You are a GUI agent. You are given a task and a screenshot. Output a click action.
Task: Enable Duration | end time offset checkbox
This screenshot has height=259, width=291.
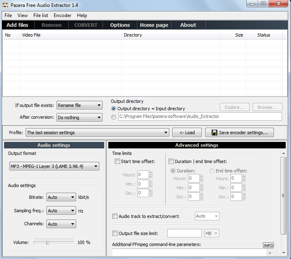coord(171,161)
